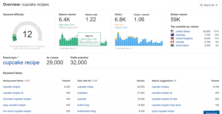The width and height of the screenshot is (222, 114).
Task: Open the chocolate cupcake recipes keyword
Action: tap(17, 99)
